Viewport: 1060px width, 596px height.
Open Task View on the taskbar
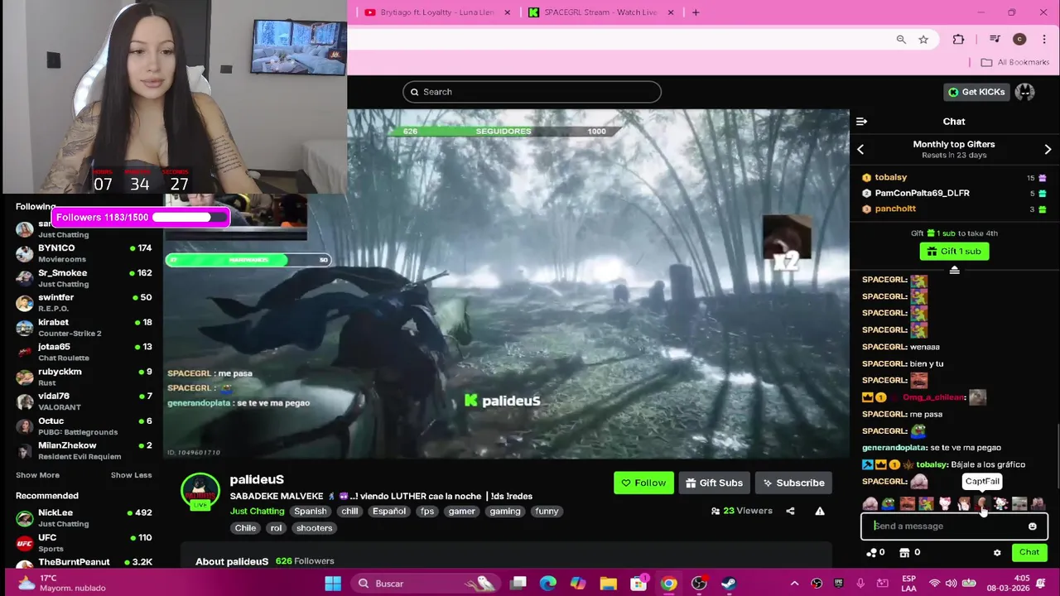[x=518, y=584]
